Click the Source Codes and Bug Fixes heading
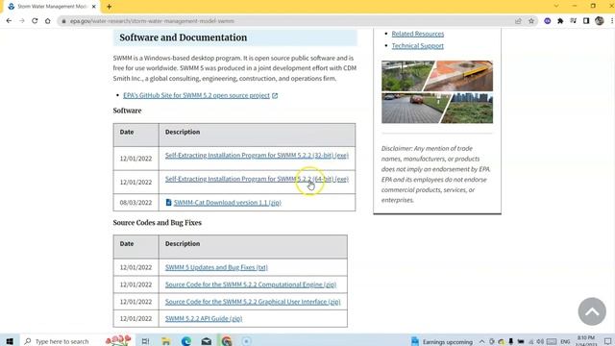Image resolution: width=615 pixels, height=346 pixels. pyautogui.click(x=158, y=223)
